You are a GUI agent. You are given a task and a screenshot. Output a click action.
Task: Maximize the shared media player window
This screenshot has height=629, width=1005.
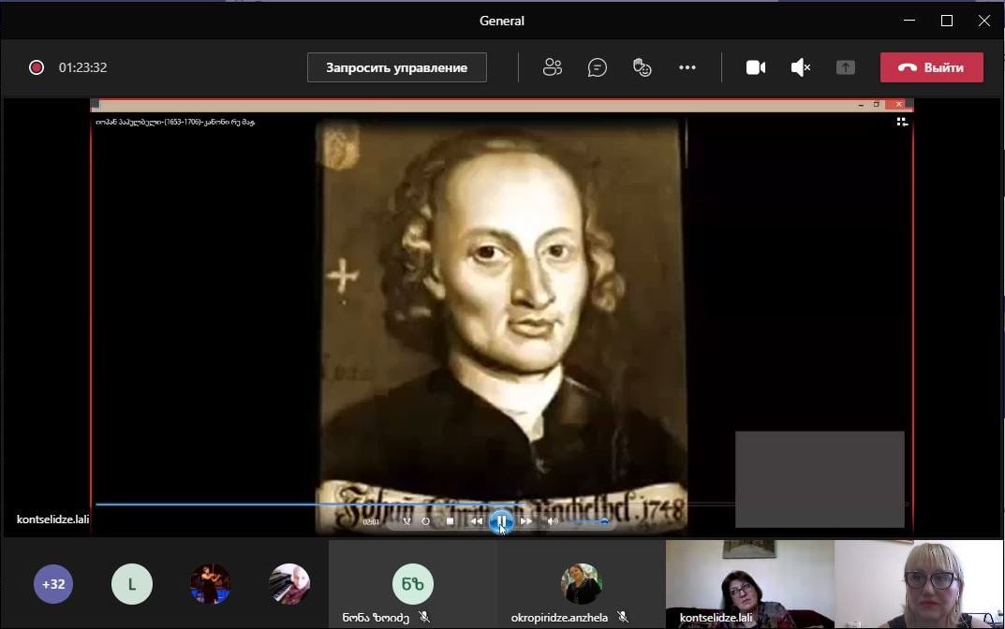pos(876,105)
